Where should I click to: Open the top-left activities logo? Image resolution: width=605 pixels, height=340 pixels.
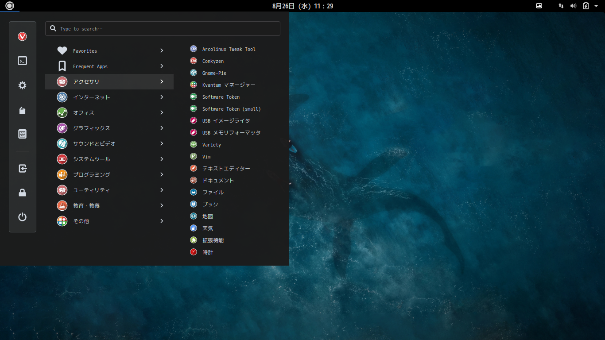9,6
